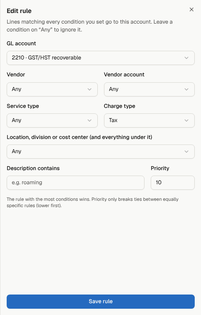The width and height of the screenshot is (201, 315).
Task: Click the Vendor account chevron arrow
Action: (x=186, y=89)
